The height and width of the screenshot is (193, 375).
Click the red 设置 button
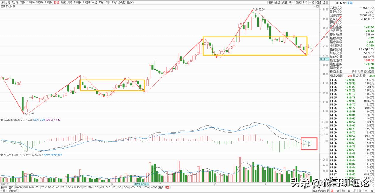click(x=167, y=187)
